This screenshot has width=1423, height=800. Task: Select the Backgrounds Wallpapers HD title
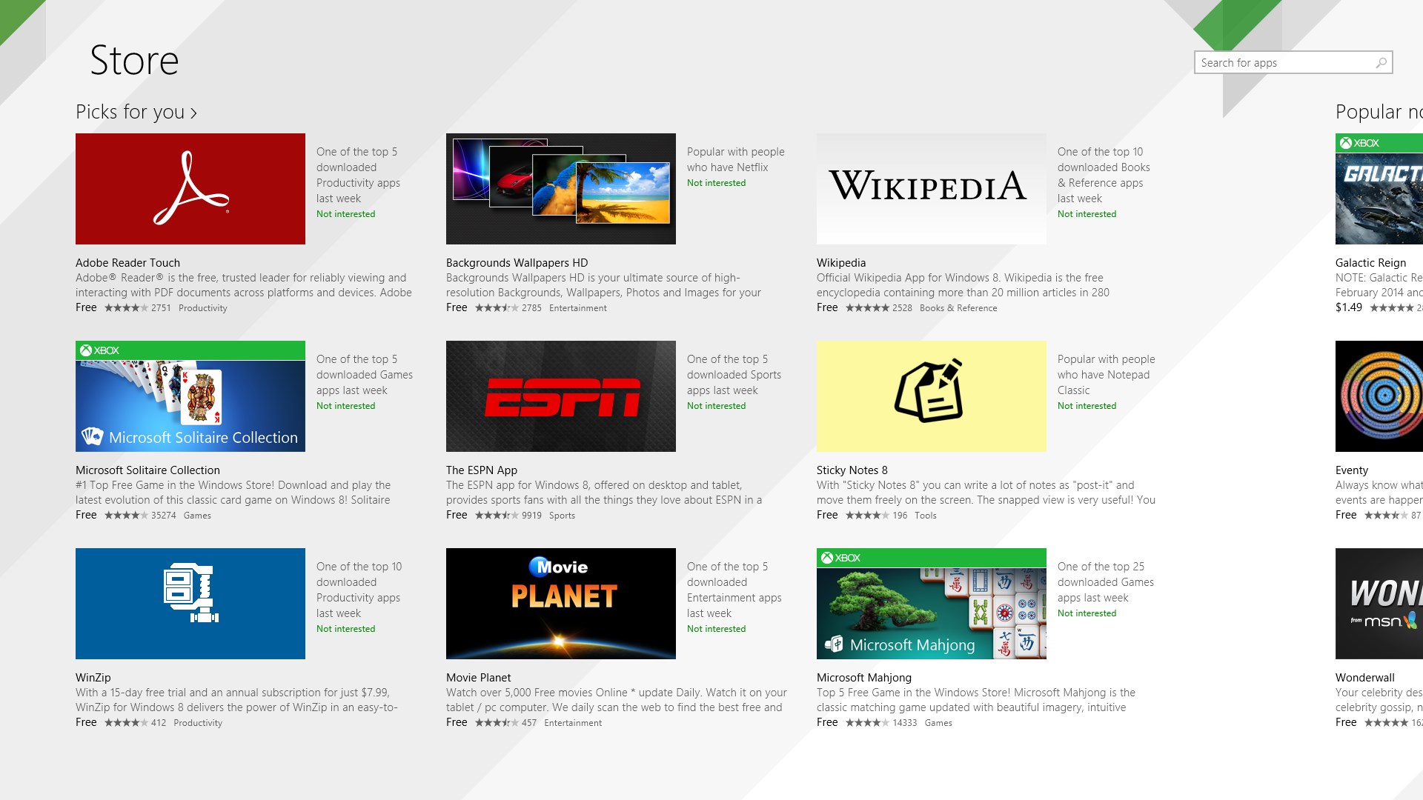[x=517, y=263]
